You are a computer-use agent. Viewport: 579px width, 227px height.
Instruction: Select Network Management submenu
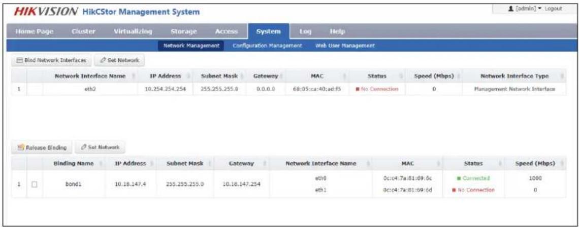click(x=191, y=46)
